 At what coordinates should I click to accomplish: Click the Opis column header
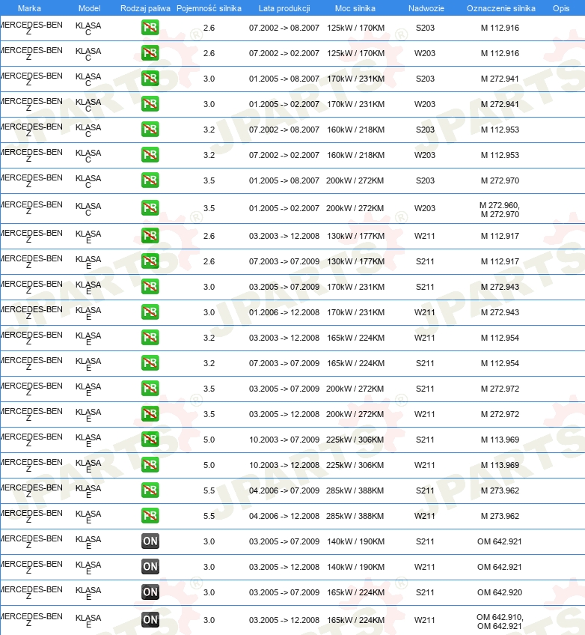[561, 8]
